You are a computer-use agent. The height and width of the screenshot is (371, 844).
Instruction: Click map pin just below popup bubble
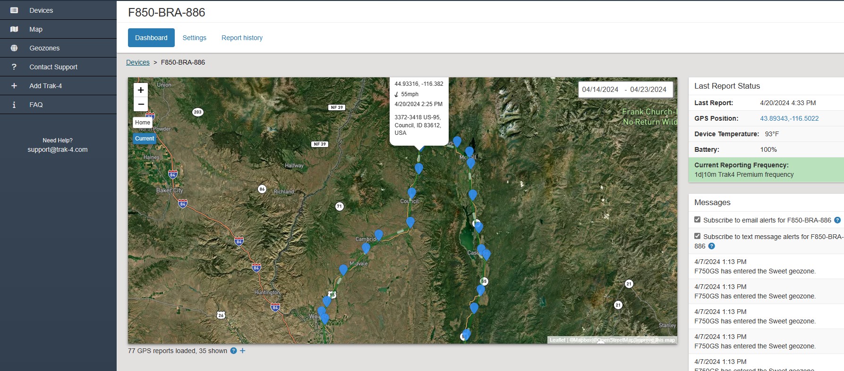[x=419, y=168]
